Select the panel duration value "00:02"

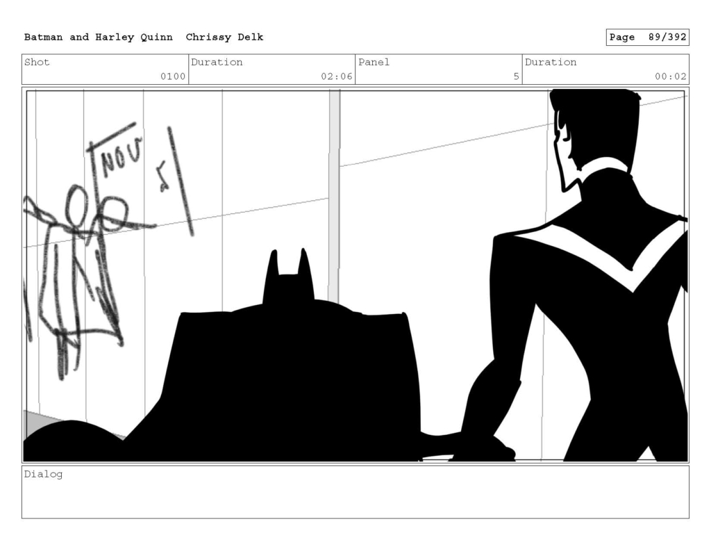pyautogui.click(x=671, y=76)
